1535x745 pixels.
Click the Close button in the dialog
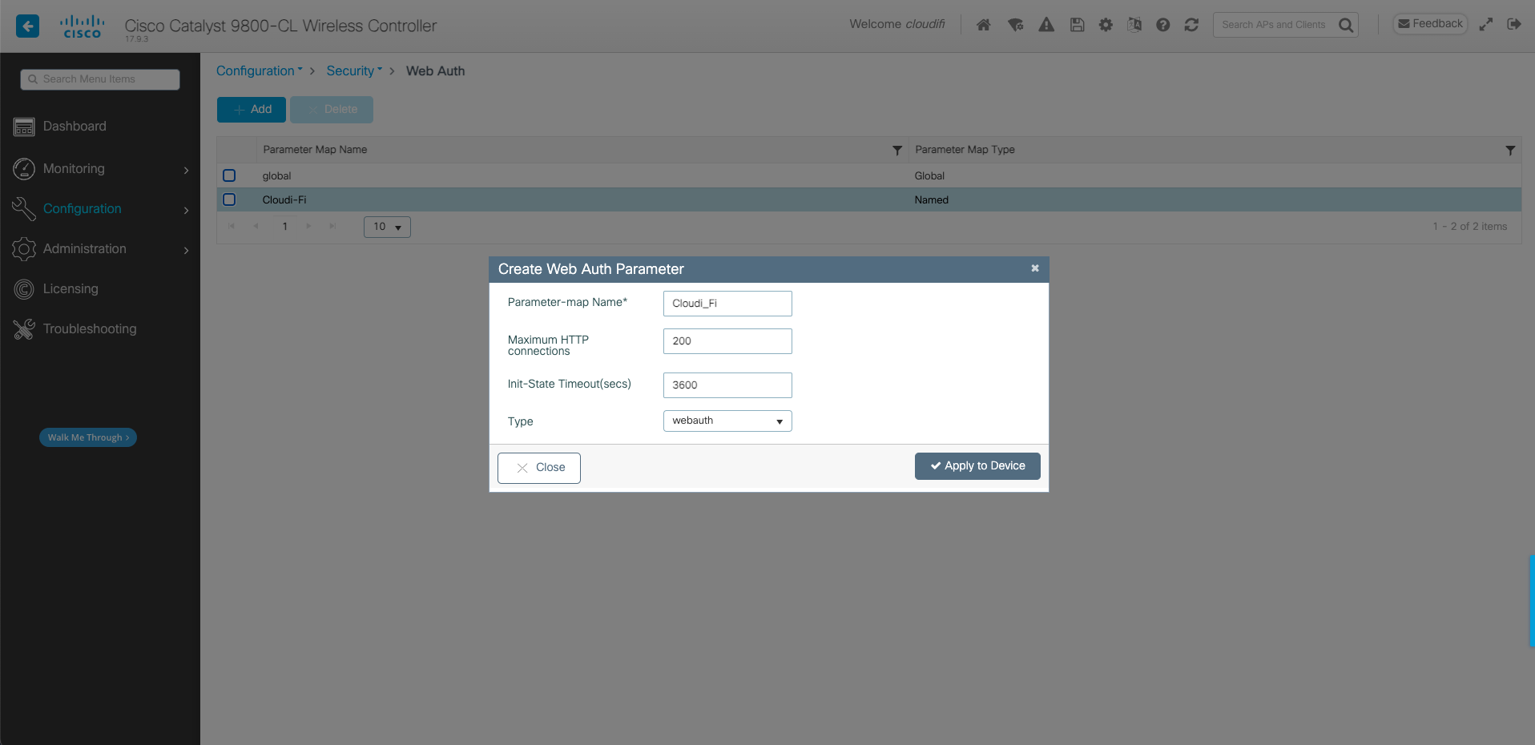(538, 468)
